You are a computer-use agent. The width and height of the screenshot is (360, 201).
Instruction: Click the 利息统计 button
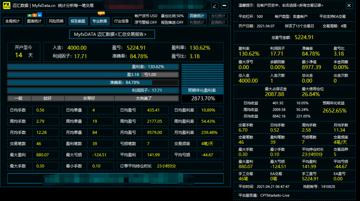click(x=197, y=22)
